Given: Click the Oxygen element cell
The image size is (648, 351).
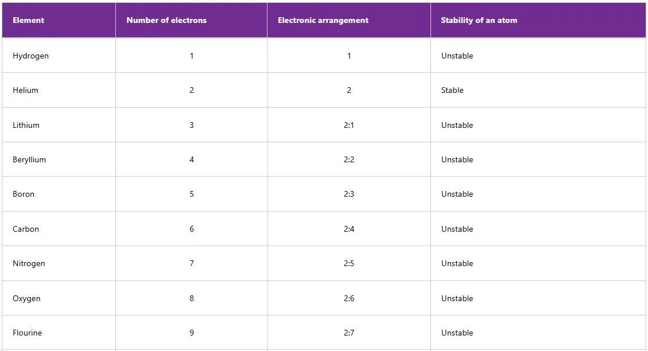Looking at the screenshot, I should pyautogui.click(x=26, y=298).
